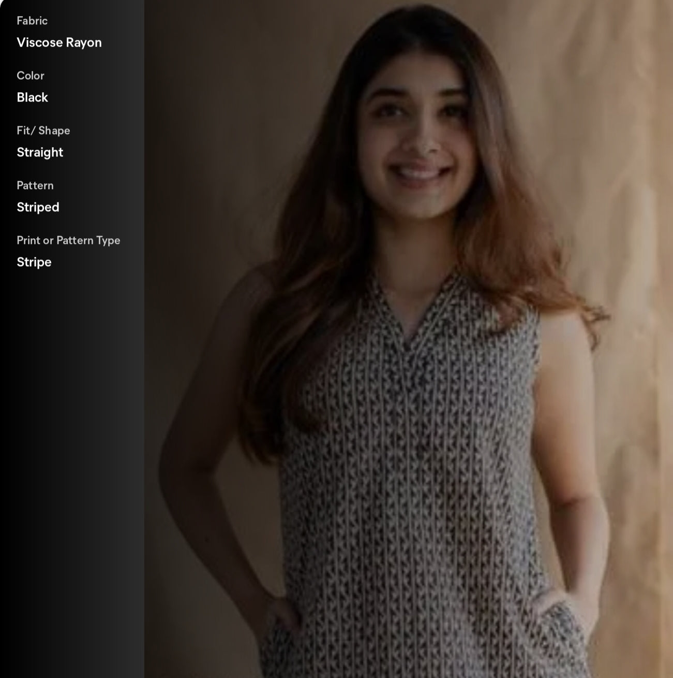
Task: Open the product photo of the model
Action: pyautogui.click(x=409, y=339)
